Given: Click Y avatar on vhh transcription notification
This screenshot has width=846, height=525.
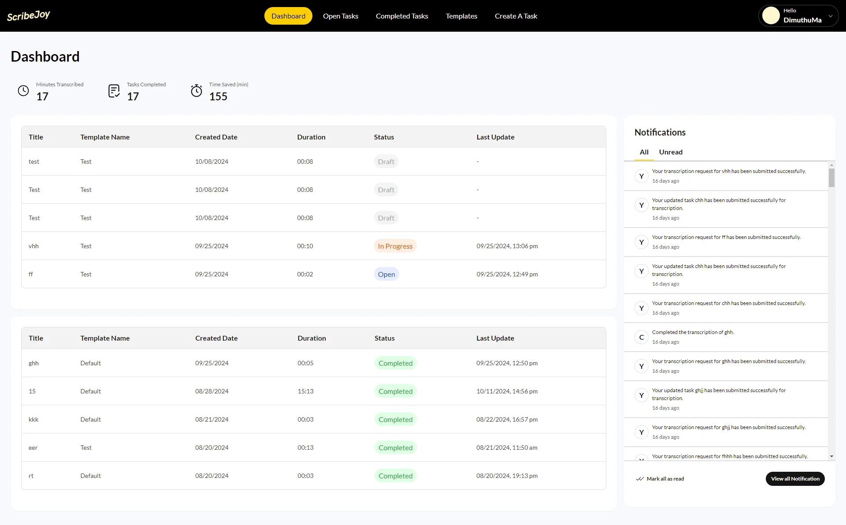Looking at the screenshot, I should pyautogui.click(x=642, y=176).
